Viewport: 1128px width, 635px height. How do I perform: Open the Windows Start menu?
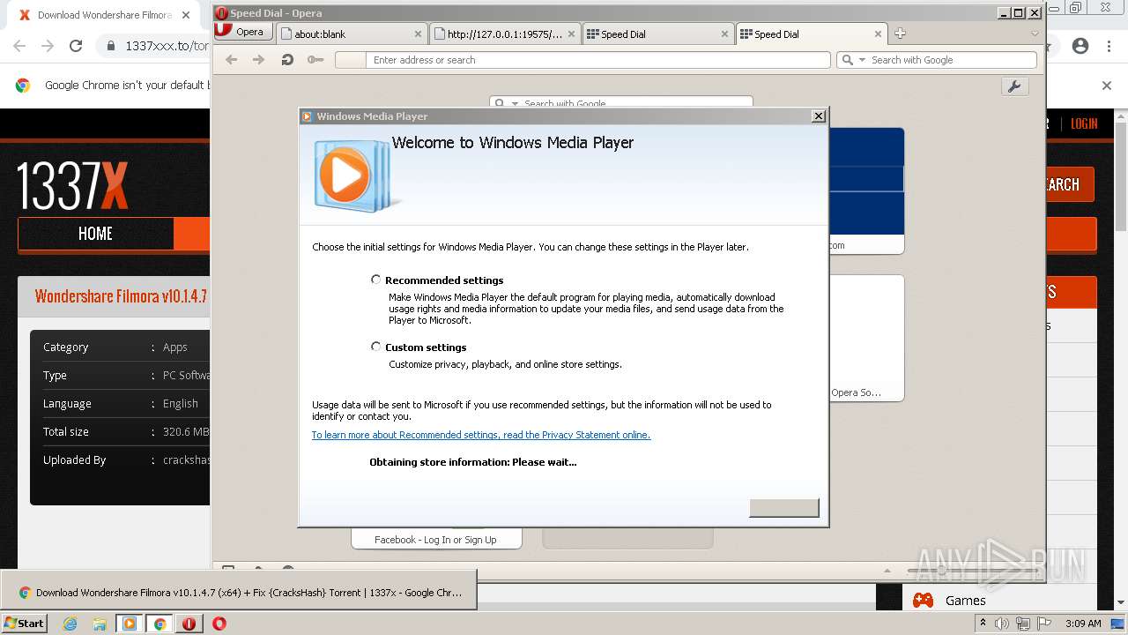[x=24, y=623]
